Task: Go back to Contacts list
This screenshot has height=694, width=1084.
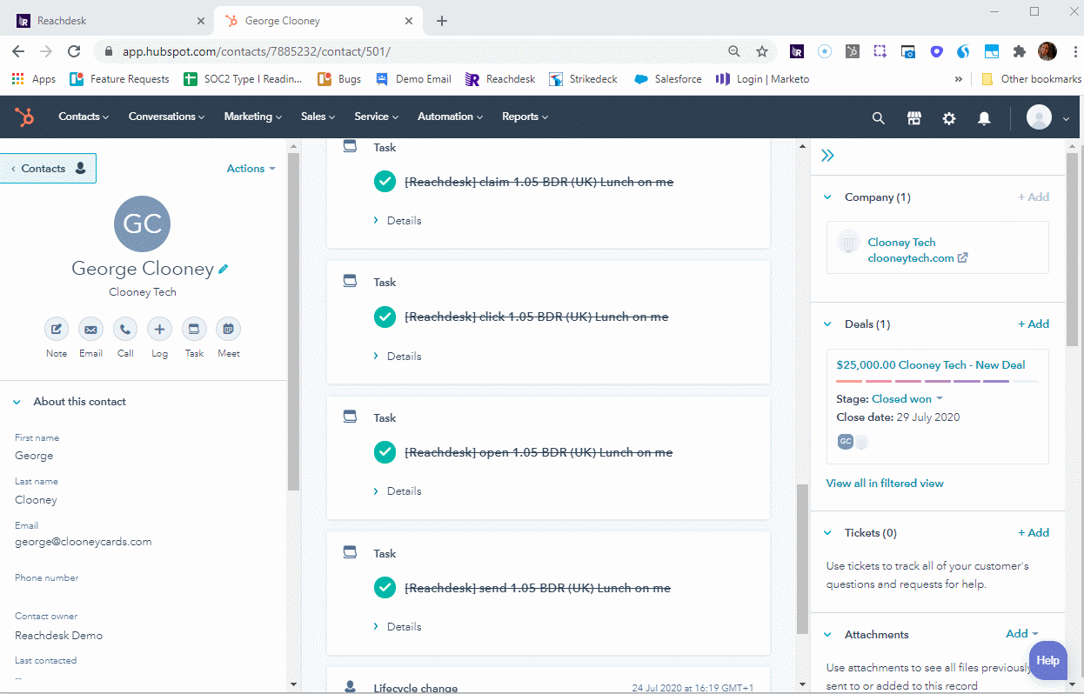Action: point(48,169)
